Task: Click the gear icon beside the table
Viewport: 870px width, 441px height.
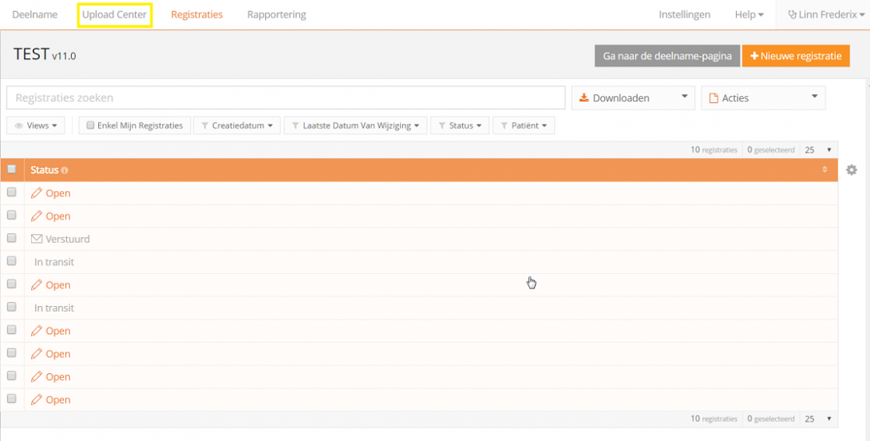Action: click(x=852, y=170)
